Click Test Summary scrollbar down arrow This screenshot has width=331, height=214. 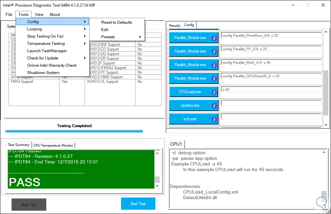click(157, 186)
